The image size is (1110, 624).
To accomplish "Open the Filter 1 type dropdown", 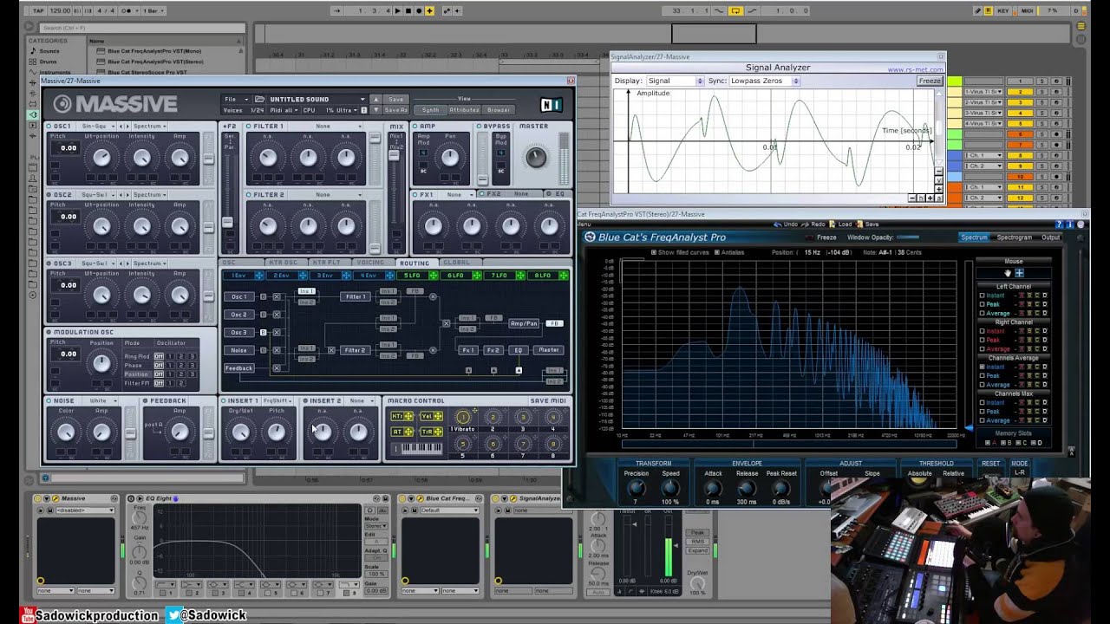I will [x=326, y=127].
